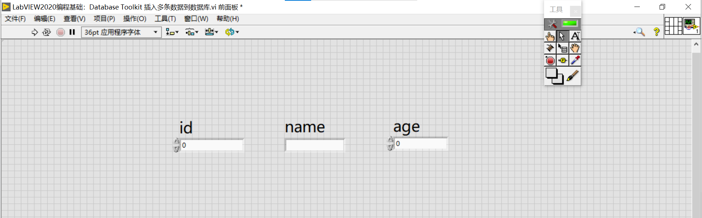702x218 pixels.
Task: Select the Scroll hand tool
Action: tap(575, 48)
